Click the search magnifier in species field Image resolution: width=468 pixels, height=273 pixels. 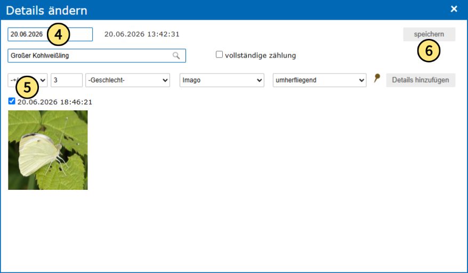tap(176, 55)
